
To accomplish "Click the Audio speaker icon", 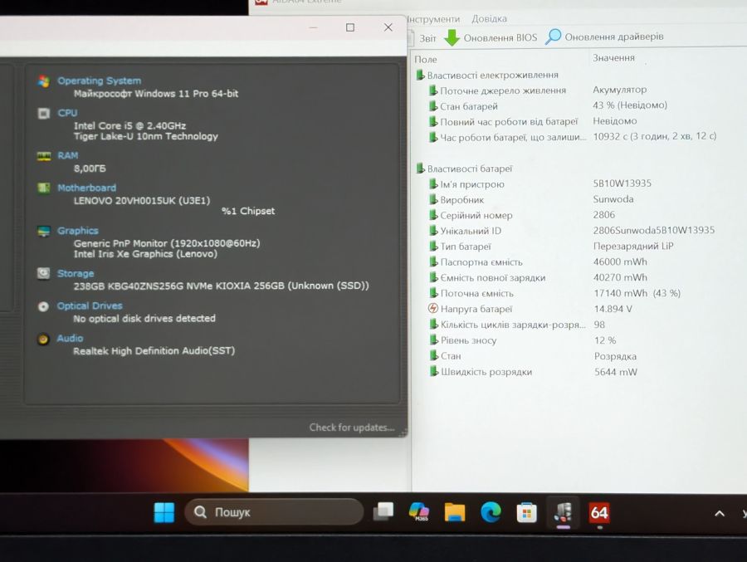I will coord(43,339).
